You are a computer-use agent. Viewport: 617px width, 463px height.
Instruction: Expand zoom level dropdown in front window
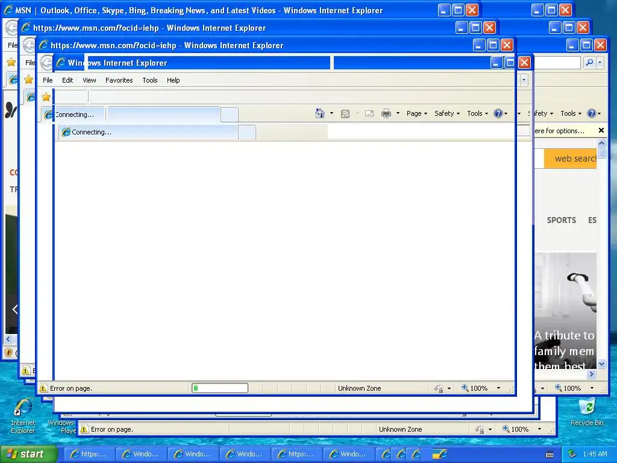point(498,388)
